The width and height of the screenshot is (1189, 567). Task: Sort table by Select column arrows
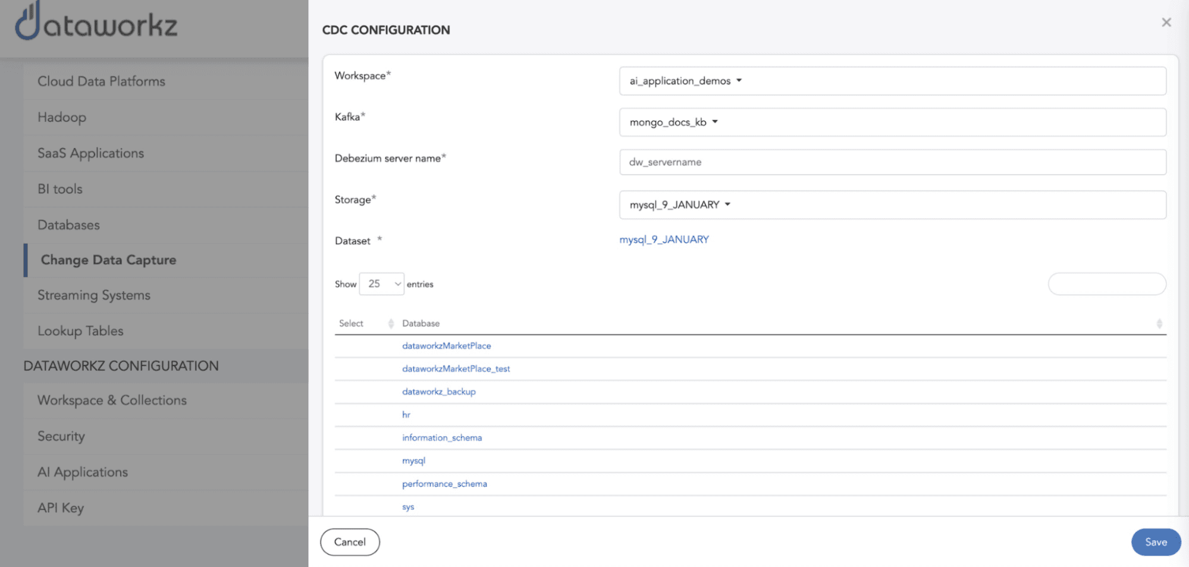391,323
